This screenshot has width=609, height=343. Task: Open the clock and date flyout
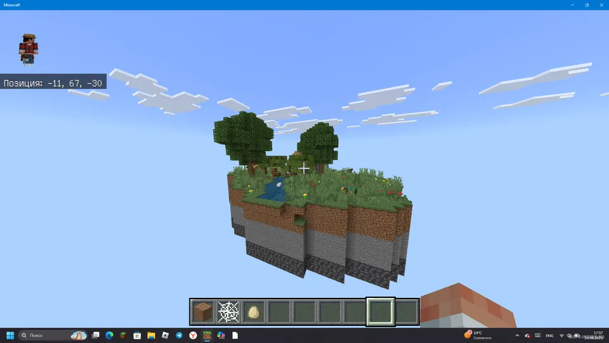pyautogui.click(x=594, y=335)
